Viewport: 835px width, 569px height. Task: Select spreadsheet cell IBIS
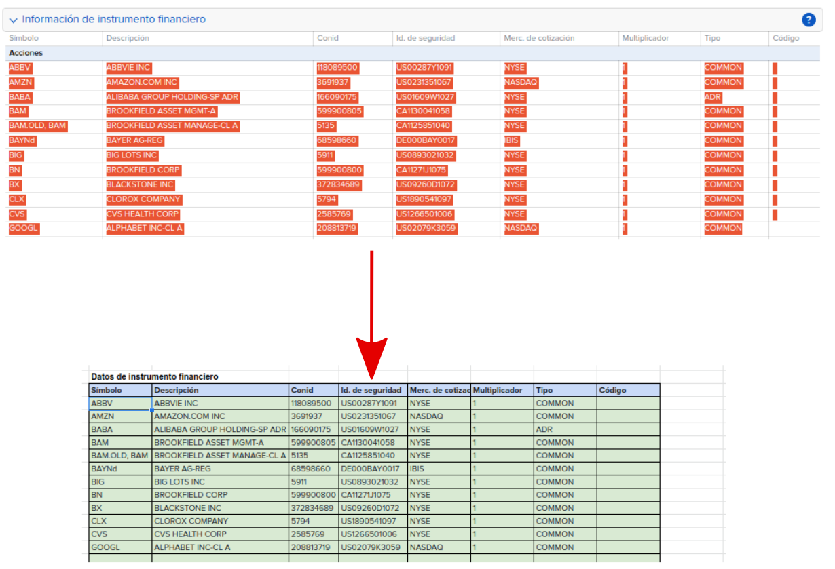click(x=439, y=469)
